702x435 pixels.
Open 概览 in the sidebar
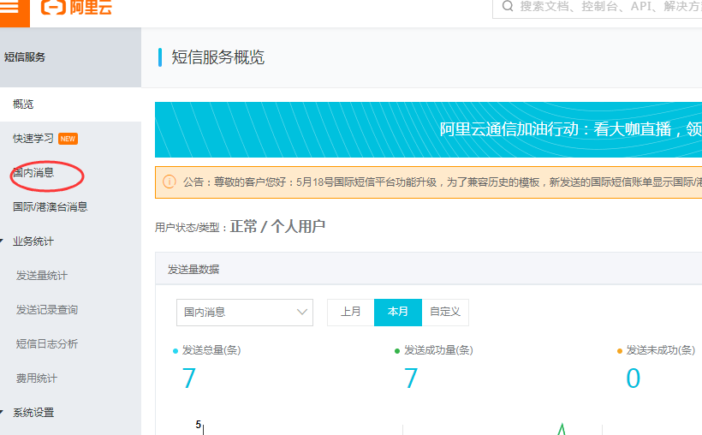click(x=23, y=104)
